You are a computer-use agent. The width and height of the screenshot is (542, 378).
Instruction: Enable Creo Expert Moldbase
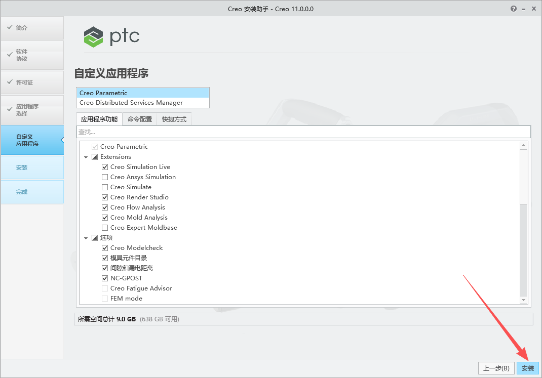coord(105,227)
